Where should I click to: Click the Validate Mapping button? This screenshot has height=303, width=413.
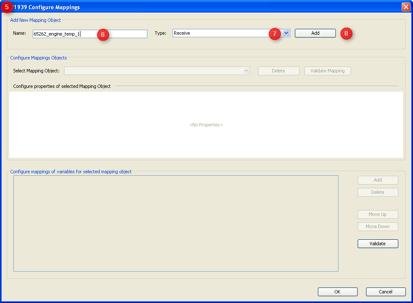(328, 71)
